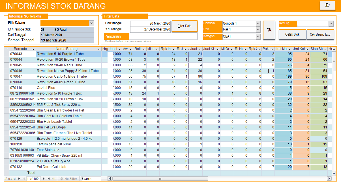Click the Dari tanggal date field
The width and height of the screenshot is (341, 188).
150,23
